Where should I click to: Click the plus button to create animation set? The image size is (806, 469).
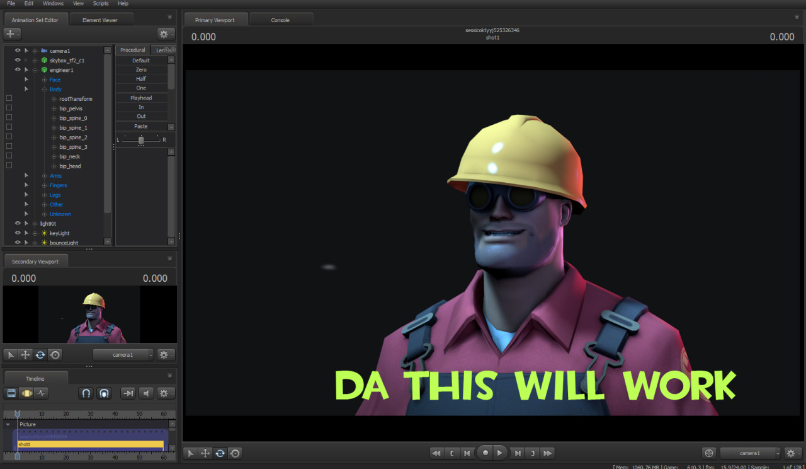tap(13, 34)
